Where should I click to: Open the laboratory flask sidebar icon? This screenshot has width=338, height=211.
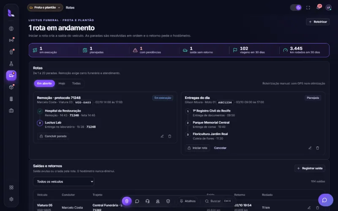[11, 64]
